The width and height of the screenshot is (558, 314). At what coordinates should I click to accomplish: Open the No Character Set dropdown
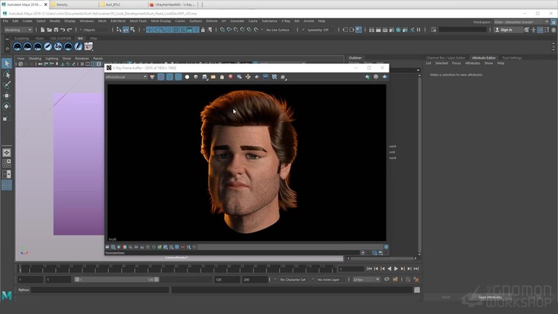coord(293,280)
